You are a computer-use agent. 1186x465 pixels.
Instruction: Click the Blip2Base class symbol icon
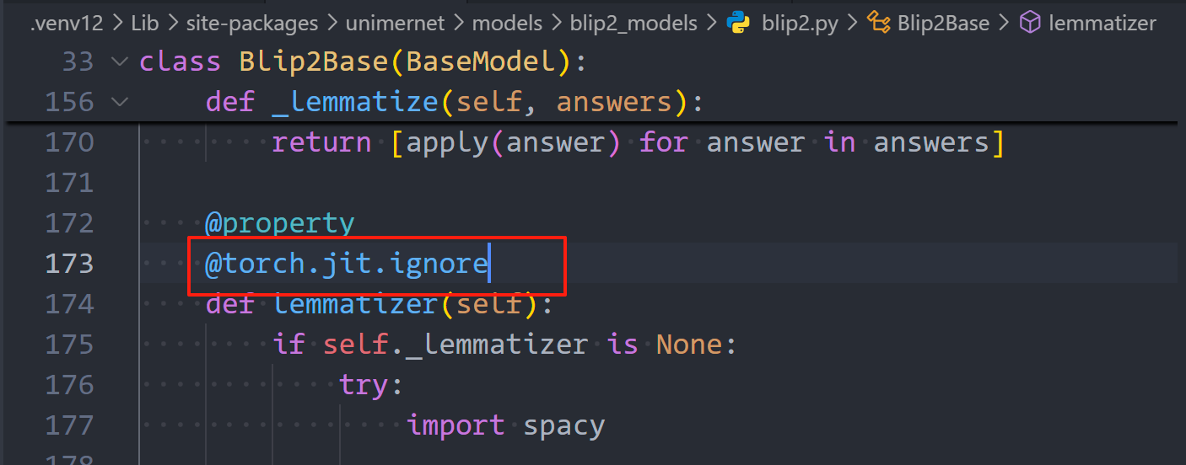point(879,23)
